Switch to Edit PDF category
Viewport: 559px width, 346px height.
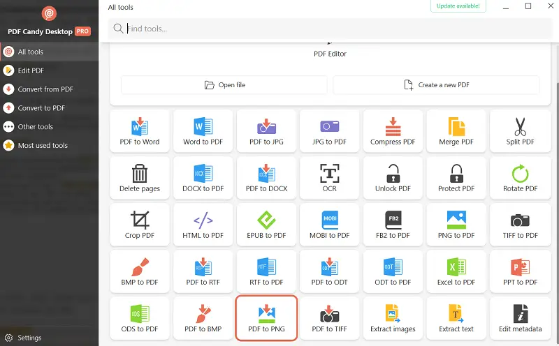tap(49, 70)
